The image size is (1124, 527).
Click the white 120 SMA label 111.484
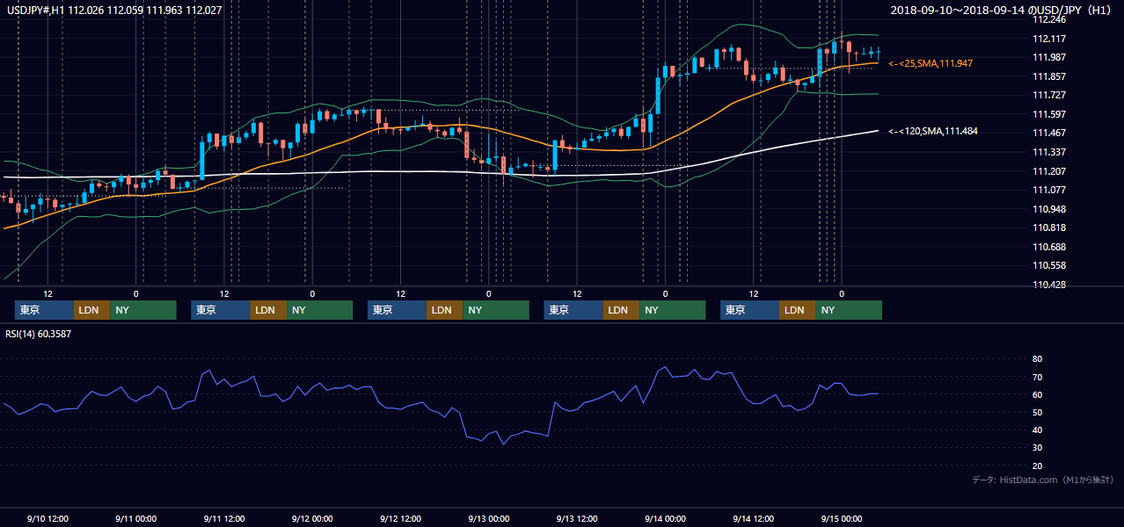point(933,131)
